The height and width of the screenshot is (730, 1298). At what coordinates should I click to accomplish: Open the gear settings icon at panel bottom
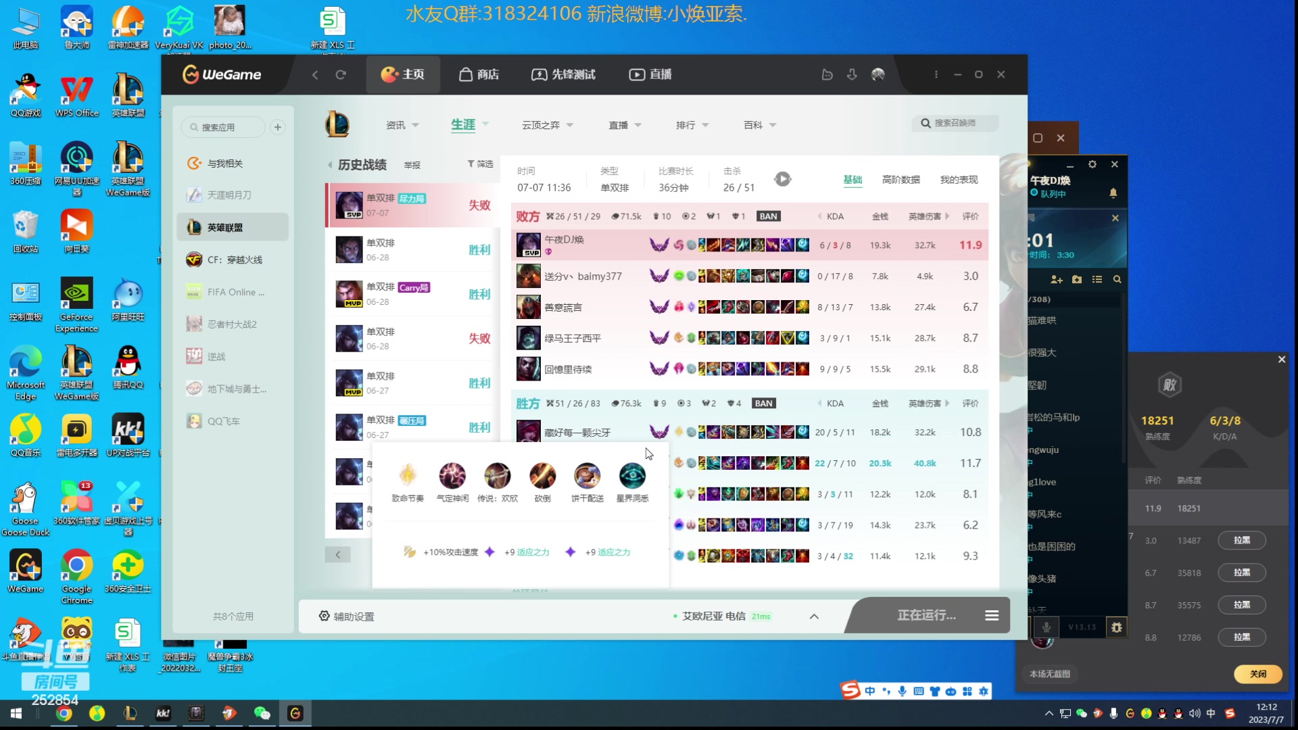point(1116,627)
